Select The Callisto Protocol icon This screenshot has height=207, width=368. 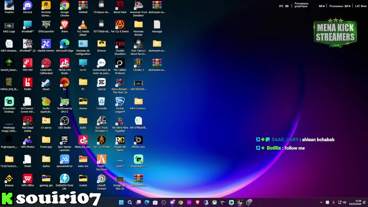[120, 66]
